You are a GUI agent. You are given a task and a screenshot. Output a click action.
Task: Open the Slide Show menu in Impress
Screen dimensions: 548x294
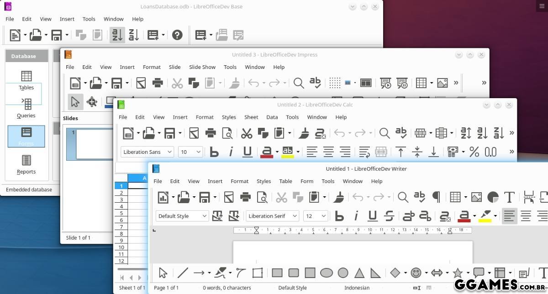coord(202,67)
